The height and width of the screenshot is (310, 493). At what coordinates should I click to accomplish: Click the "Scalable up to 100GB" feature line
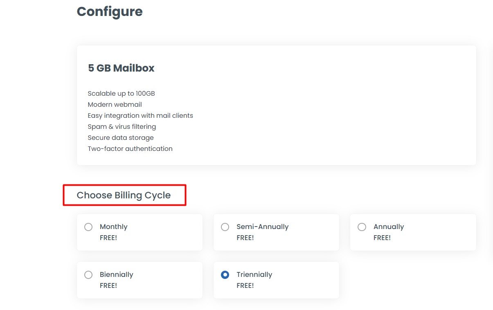(x=121, y=94)
